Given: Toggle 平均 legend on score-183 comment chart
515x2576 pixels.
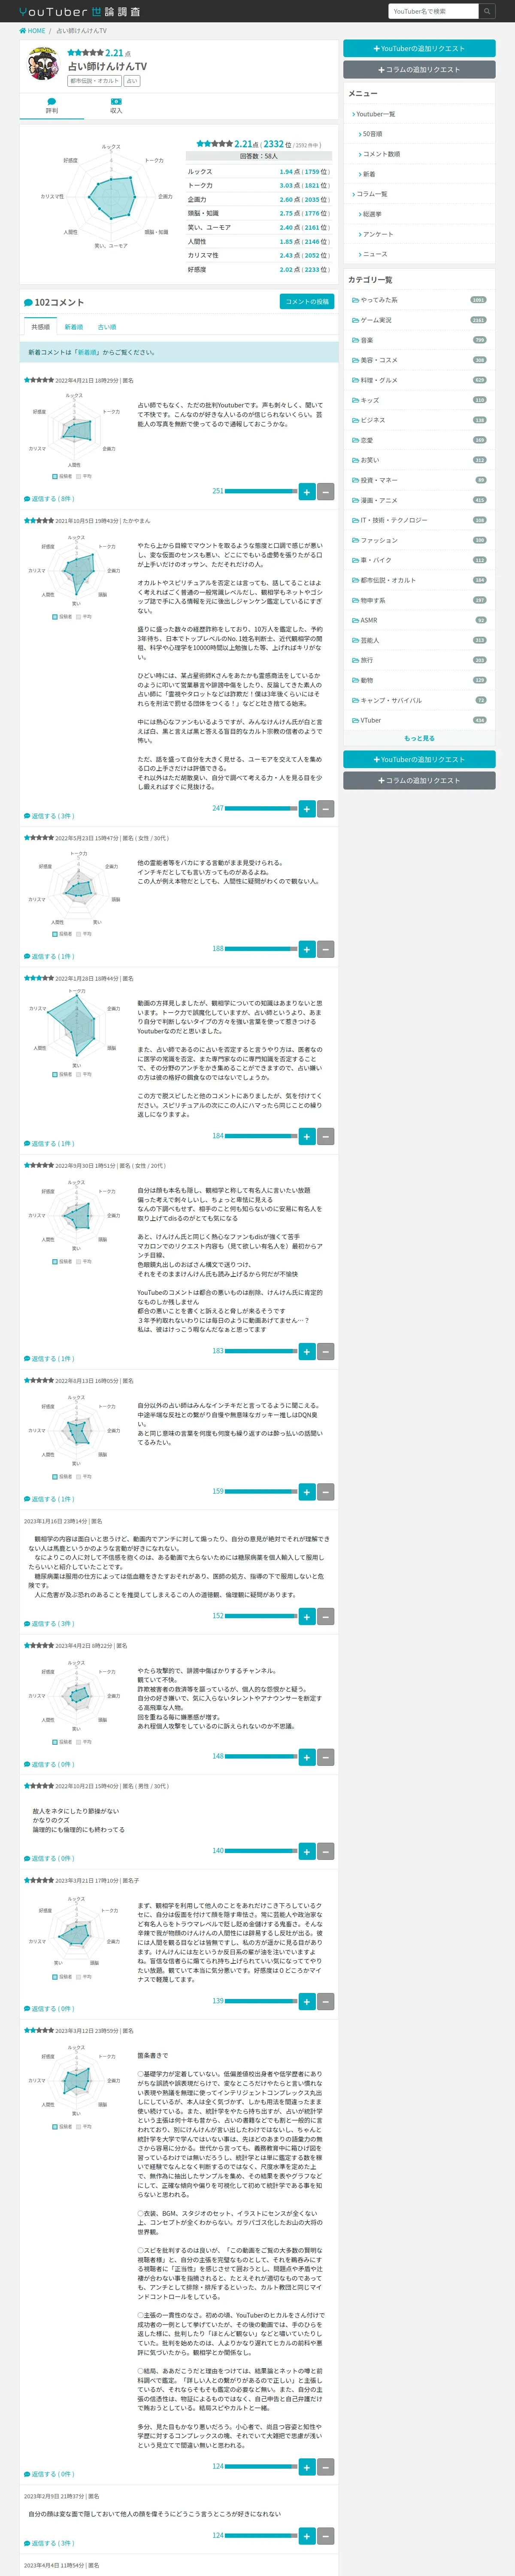Looking at the screenshot, I should 84,1261.
